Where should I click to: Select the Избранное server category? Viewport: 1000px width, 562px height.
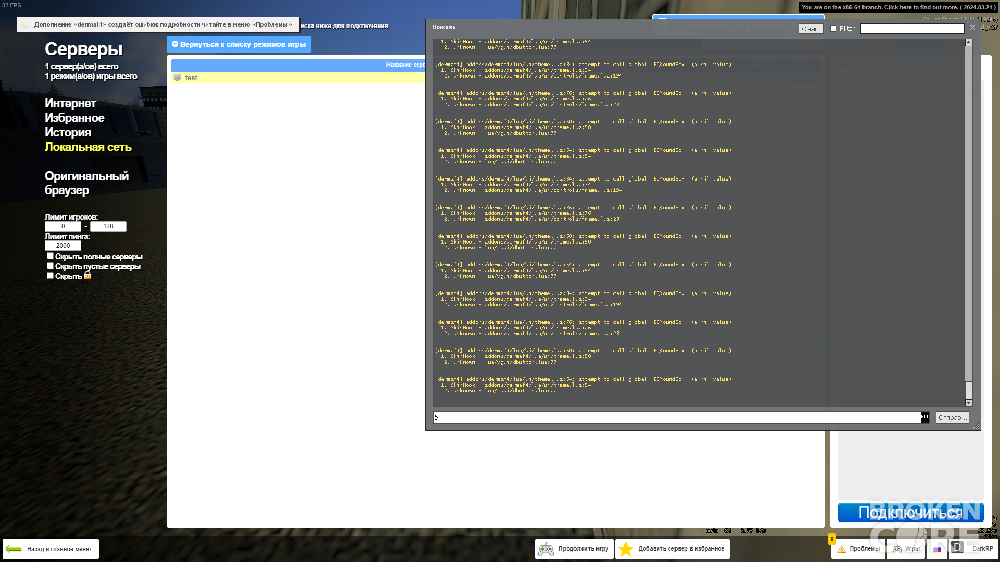[74, 118]
